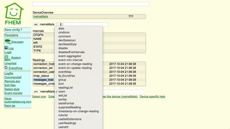Choose timestamp-on-change-reading option
230x129 pixels.
(78, 111)
